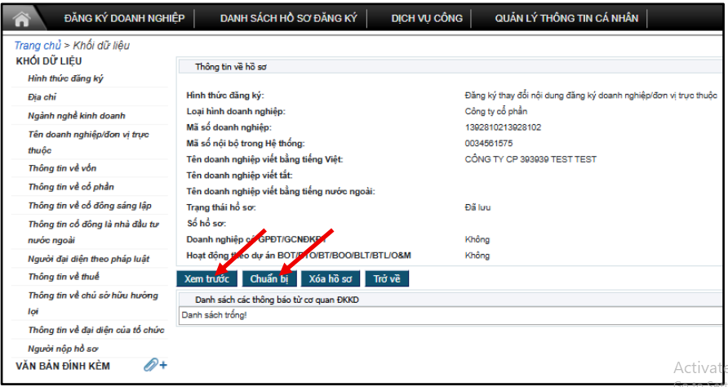The height and width of the screenshot is (387, 728).
Task: Select Thông tin về cổ đông sáng lập
Action: (x=90, y=206)
